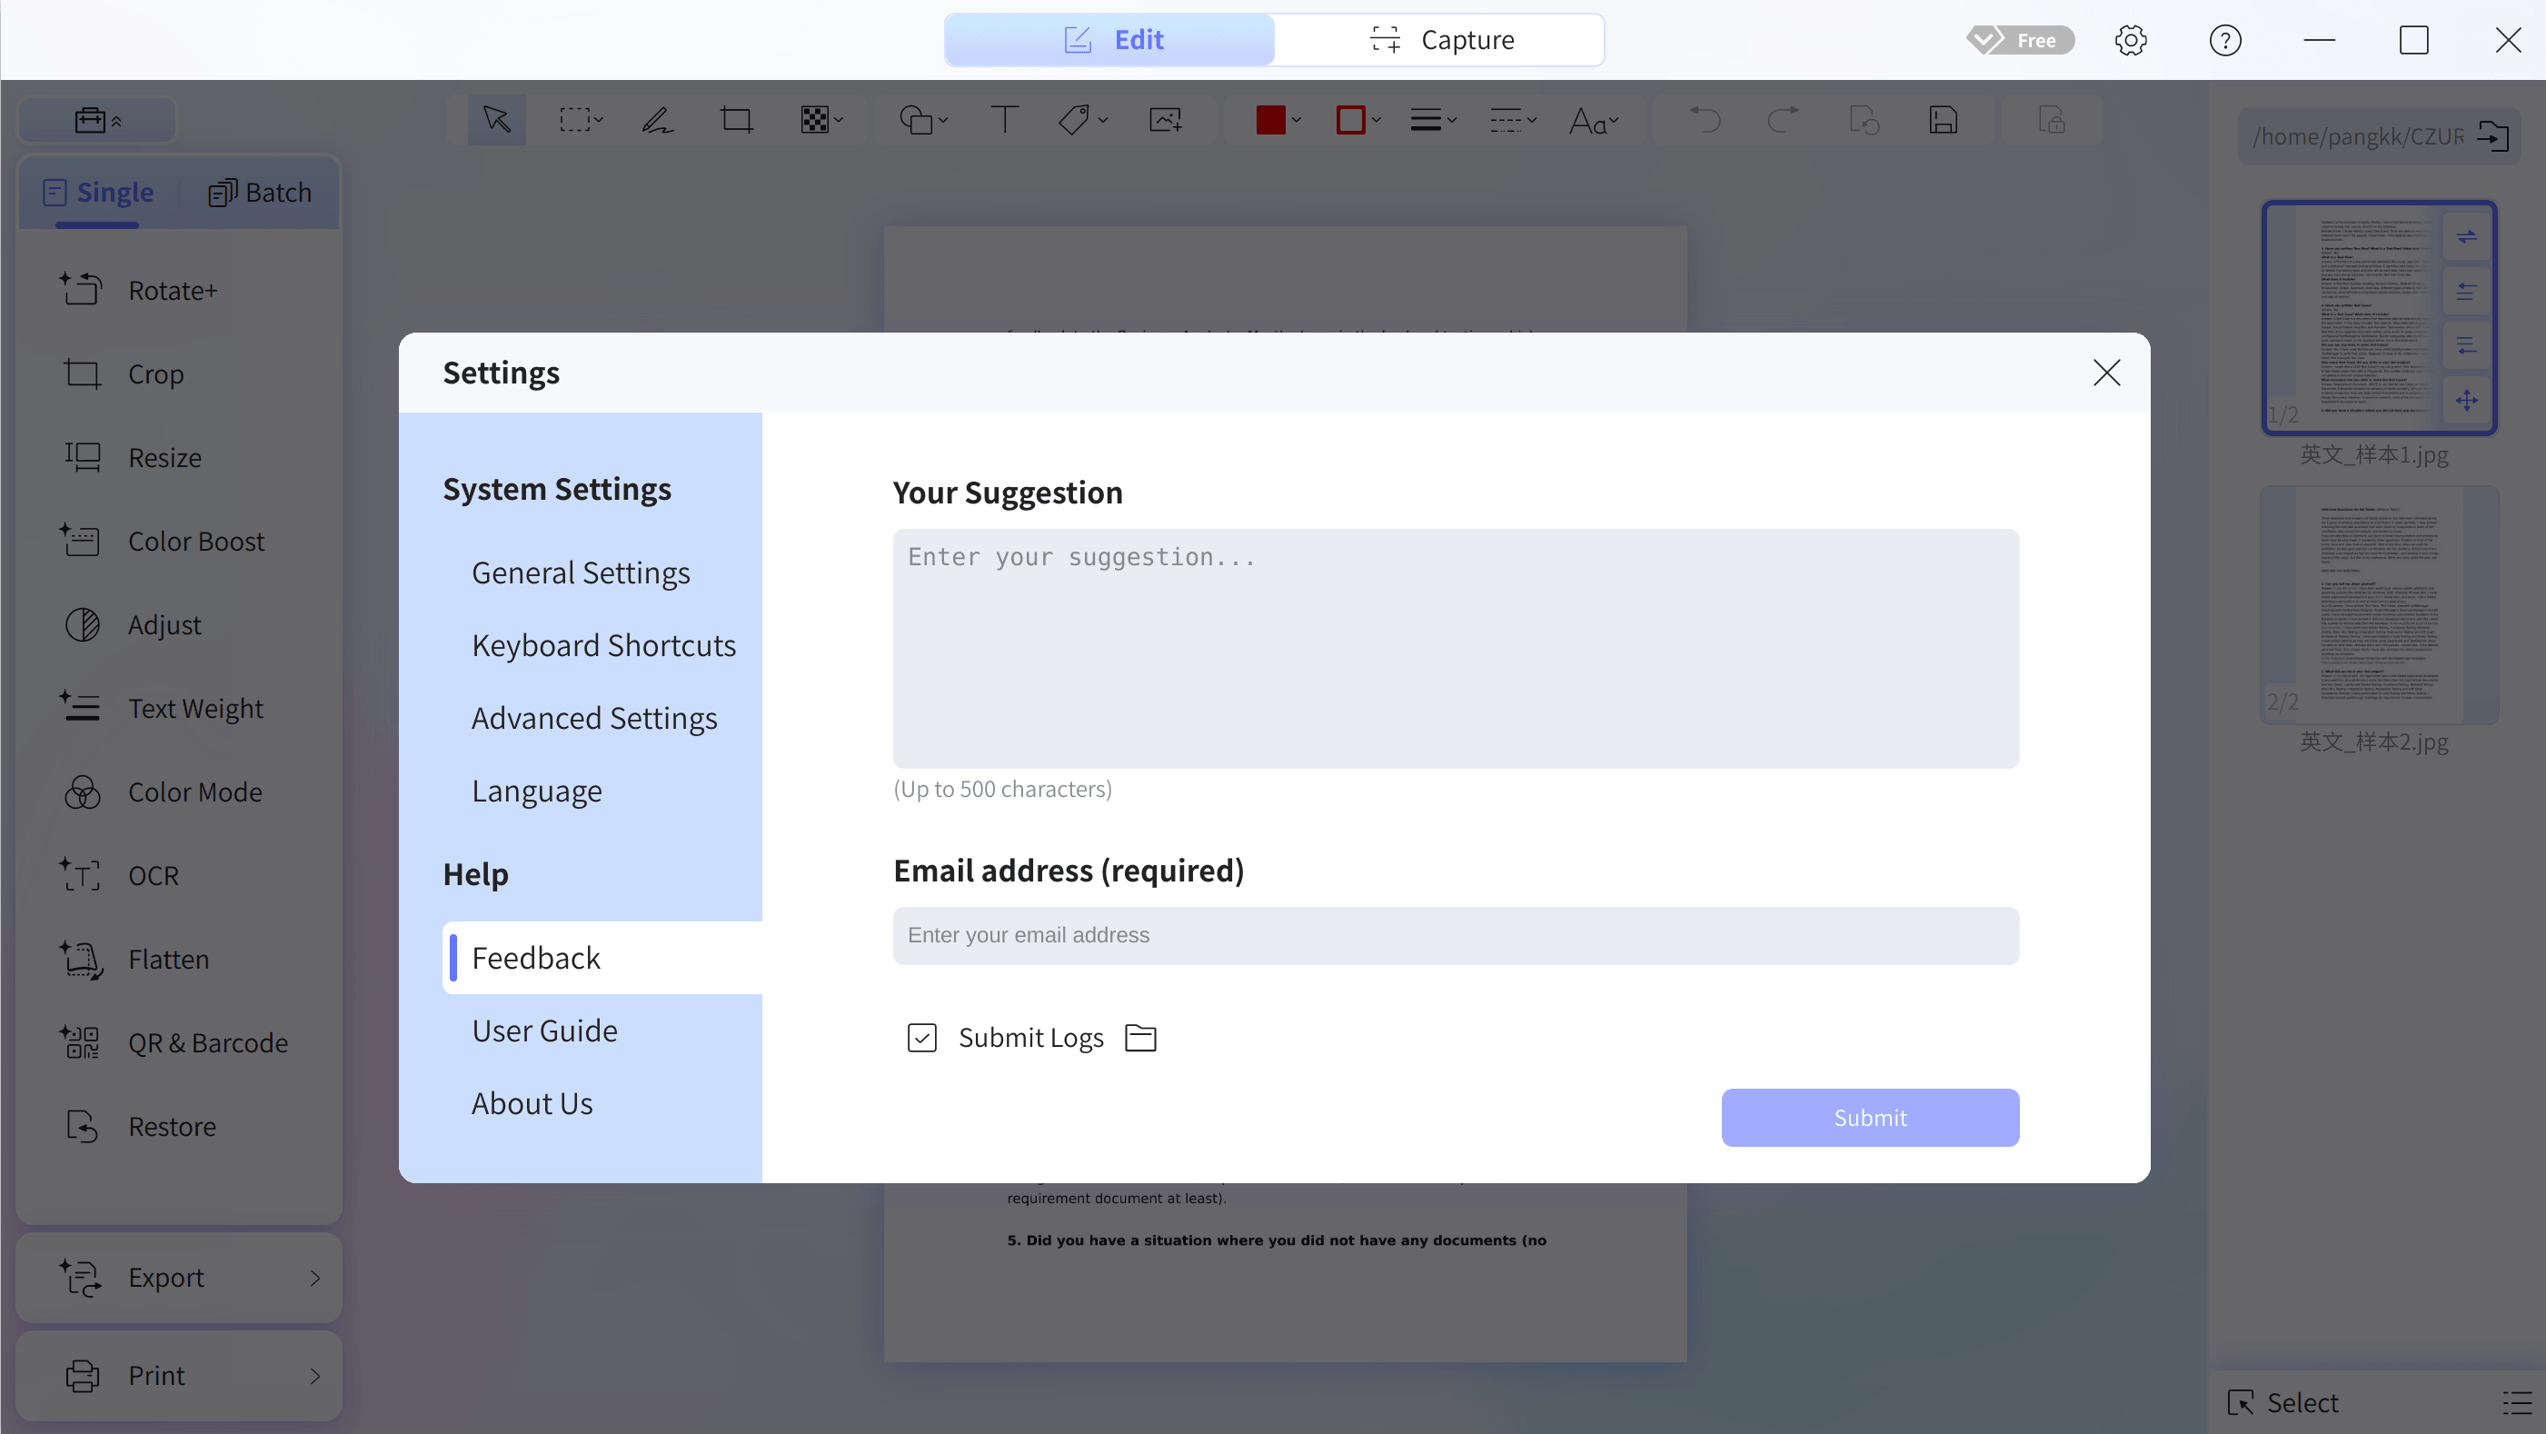Collapse the toolbox panel toggle
Screen dimensions: 2546x1434
98,121
